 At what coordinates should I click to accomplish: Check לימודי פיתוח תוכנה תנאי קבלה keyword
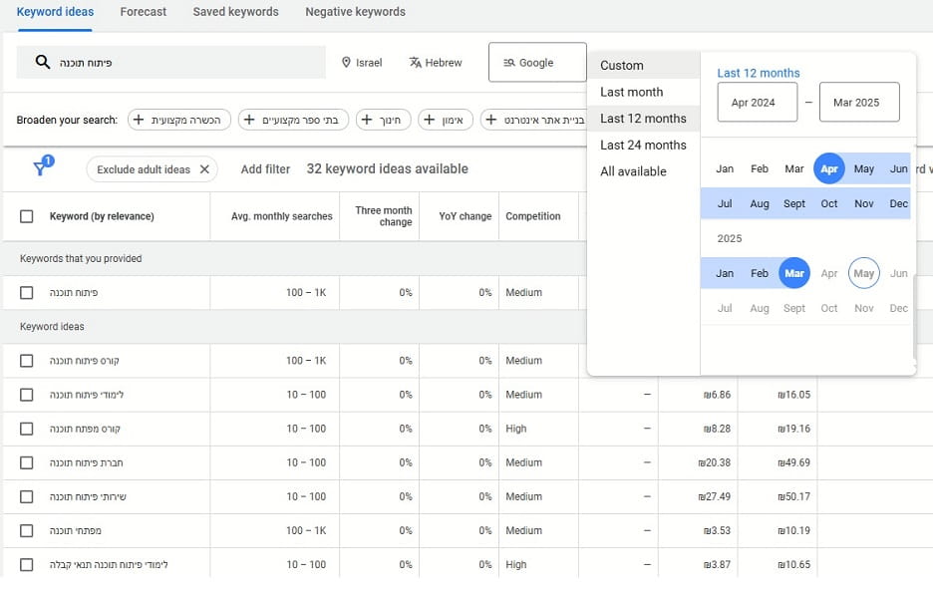[x=26, y=564]
